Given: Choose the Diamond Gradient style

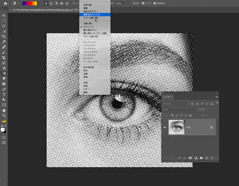Looking at the screenshot, I should coord(67,3).
